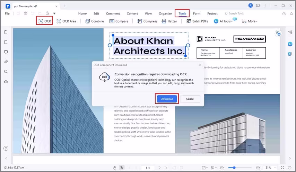This screenshot has height=172, width=296.
Task: Open the 31% zoom level dropdown
Action: (270, 168)
